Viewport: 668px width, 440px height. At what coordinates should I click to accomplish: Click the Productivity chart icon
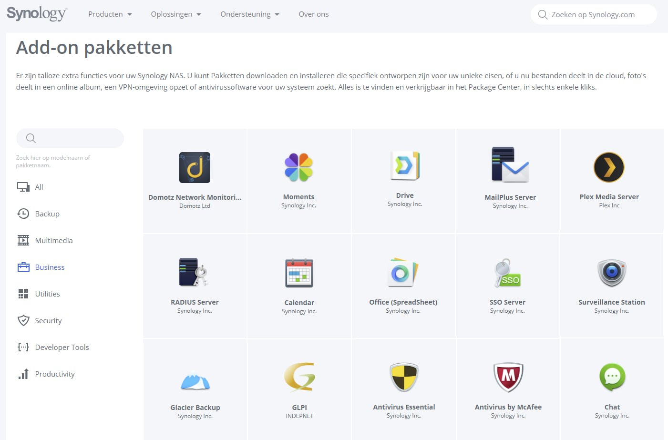tap(23, 374)
